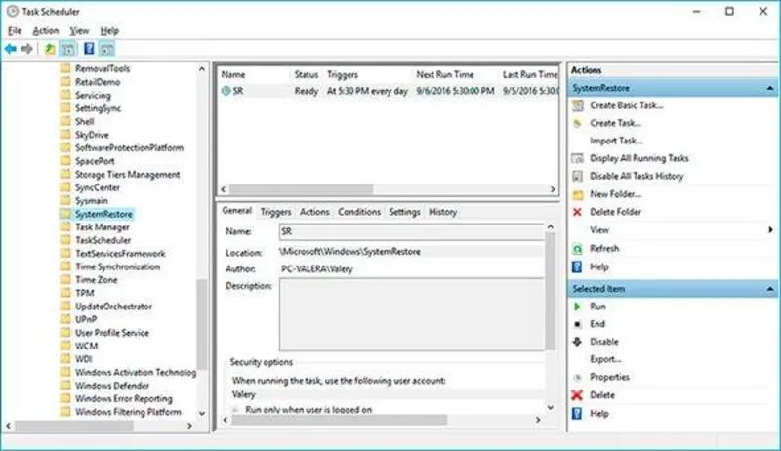Refresh the SystemRestore task list
Viewport: 781px width, 451px height.
point(603,248)
